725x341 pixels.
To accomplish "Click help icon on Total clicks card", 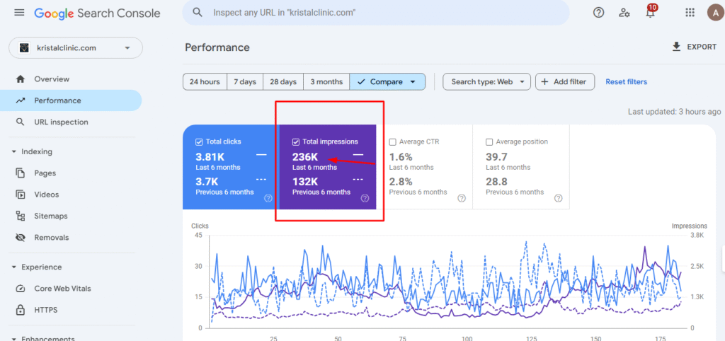I will 268,198.
